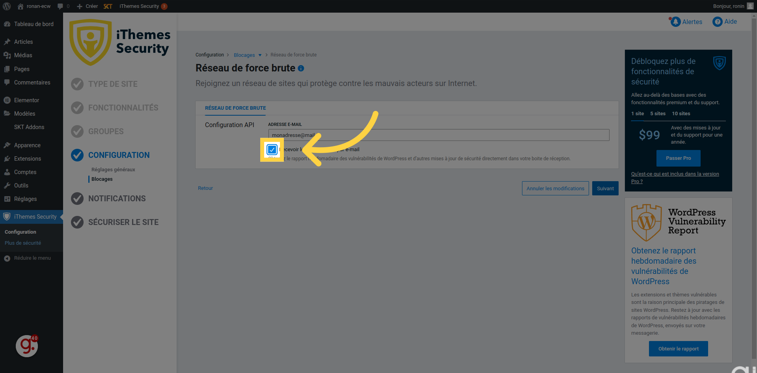Go to the Type de site step
Screen dimensions: 757x373
coord(105,84)
